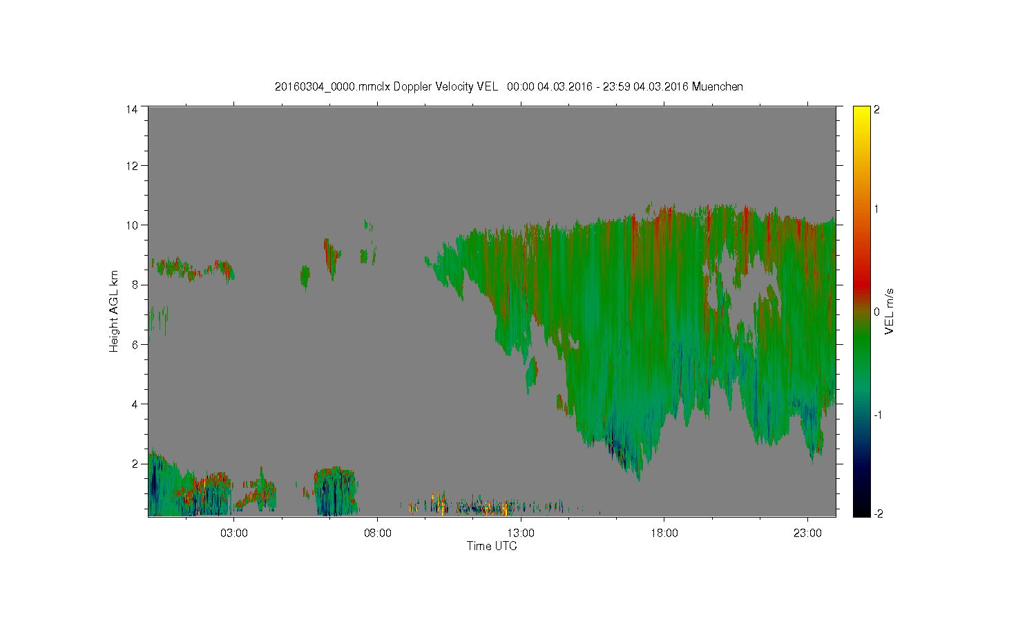
Task: Click the plot title text
Action: tap(509, 86)
